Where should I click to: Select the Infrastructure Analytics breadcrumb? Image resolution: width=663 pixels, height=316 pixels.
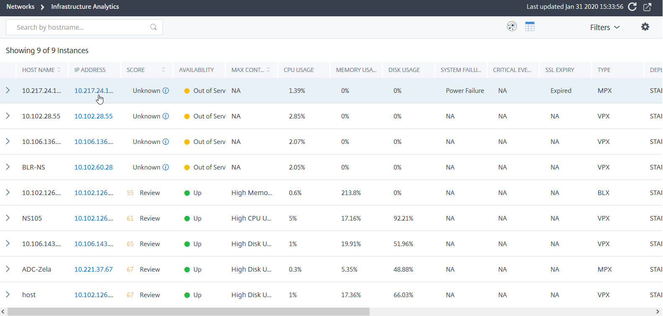[x=85, y=7]
